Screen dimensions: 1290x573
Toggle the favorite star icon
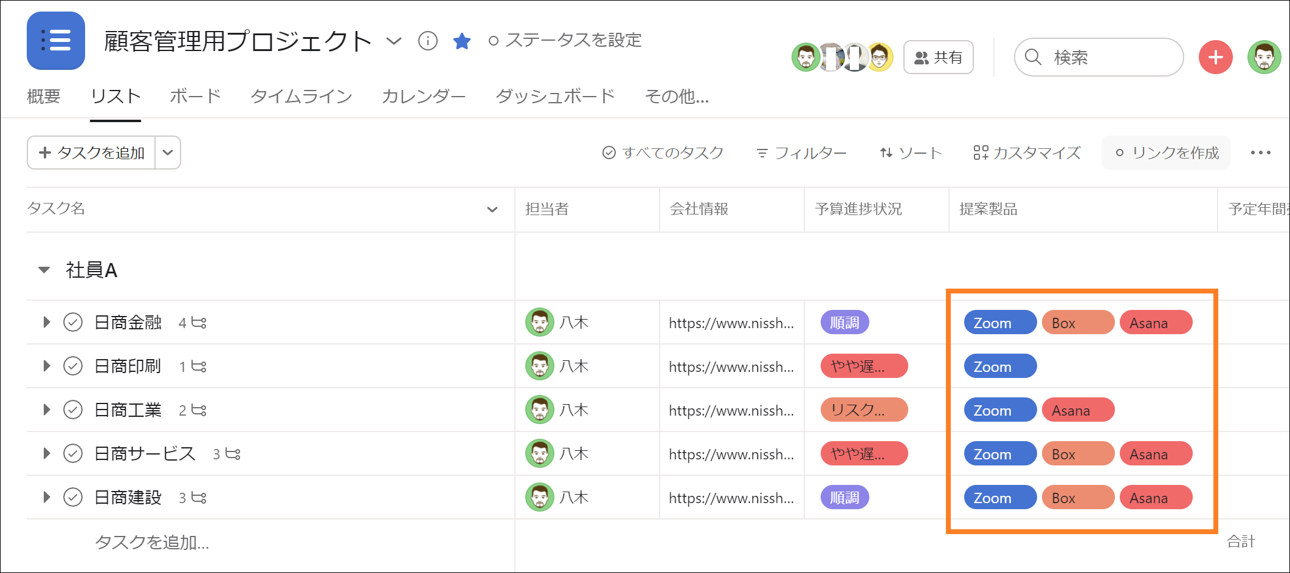[x=462, y=41]
